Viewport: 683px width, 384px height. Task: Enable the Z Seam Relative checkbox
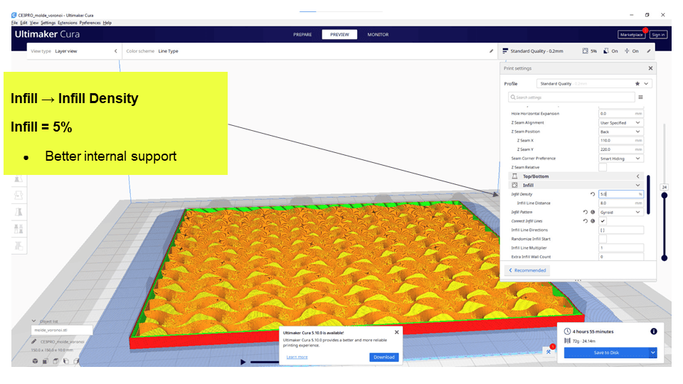point(603,167)
